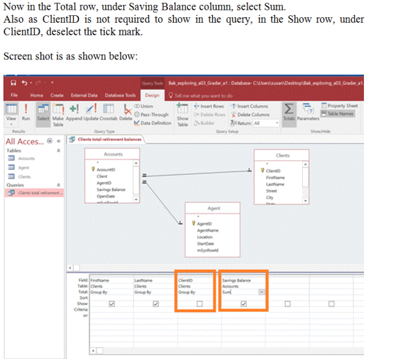Click Delete Columns in Query Setup

coord(250,115)
